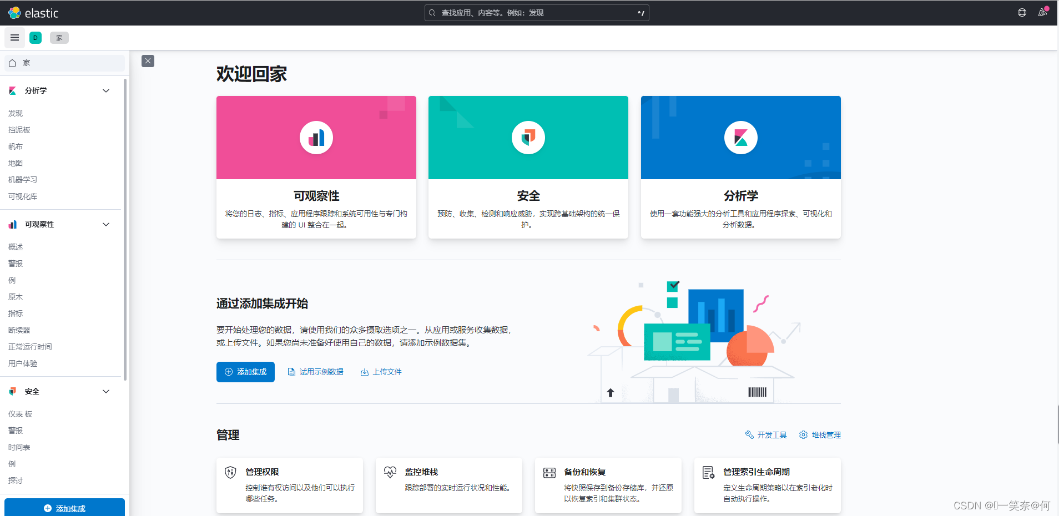Click the 家 home icon in sidebar

(12, 63)
